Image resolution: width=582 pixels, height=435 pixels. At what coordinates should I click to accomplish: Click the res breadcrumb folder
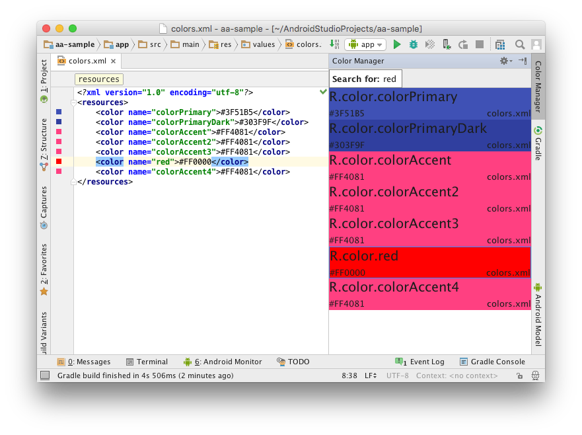point(220,44)
